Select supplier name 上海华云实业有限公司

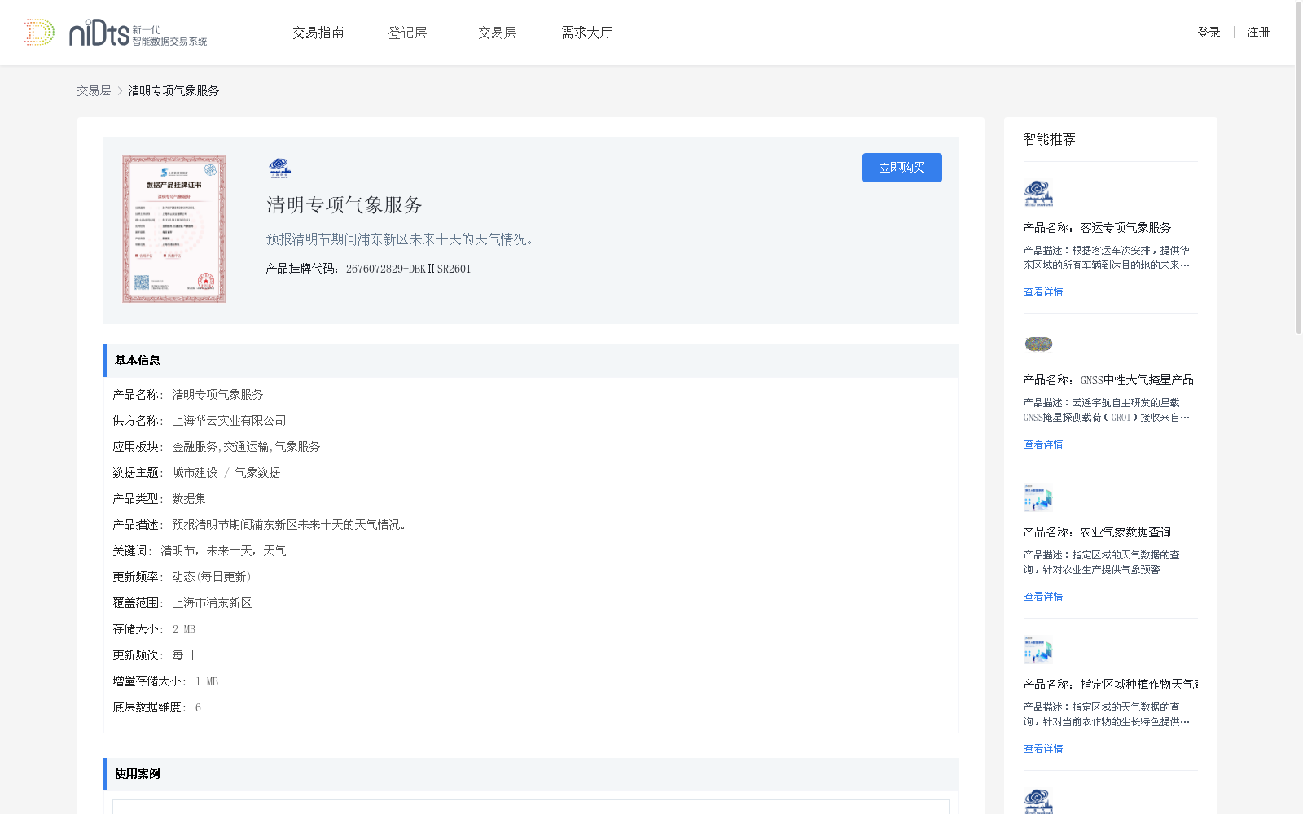pyautogui.click(x=229, y=421)
